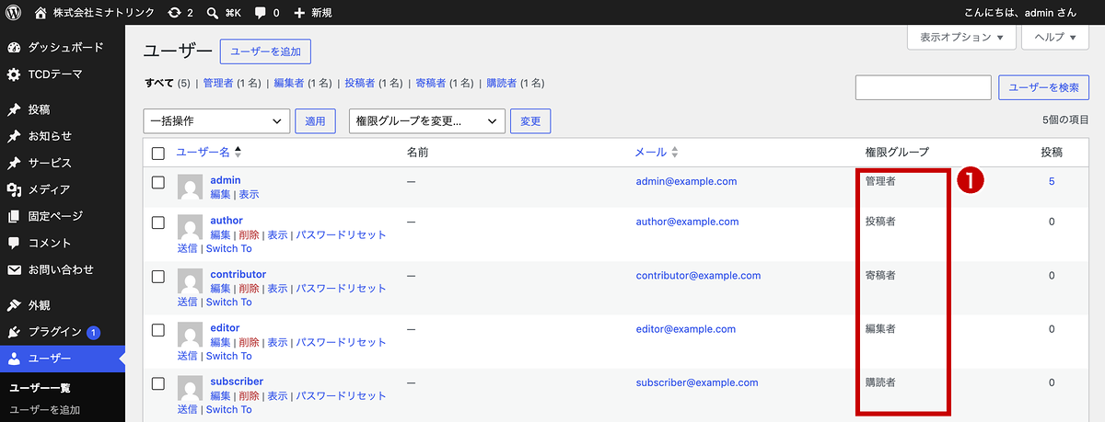Click the 適用 apply button
The height and width of the screenshot is (422, 1105).
(x=315, y=120)
